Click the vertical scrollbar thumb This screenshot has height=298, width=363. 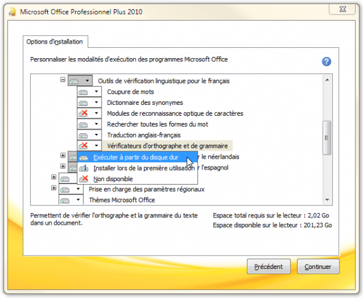(327, 138)
